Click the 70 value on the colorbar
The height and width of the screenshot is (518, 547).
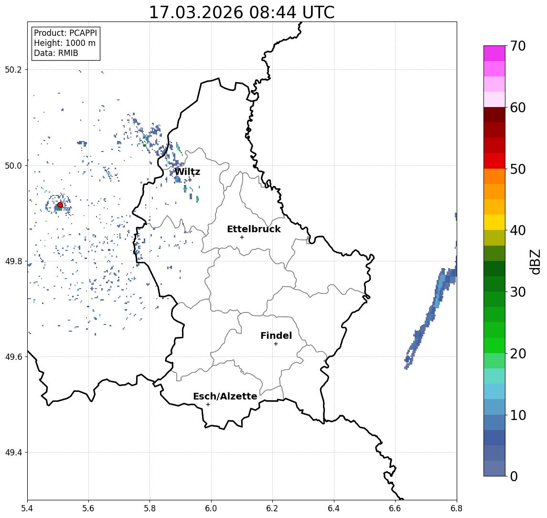click(518, 46)
